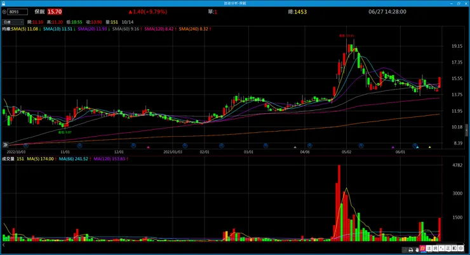470x255 pixels.
Task: Expand the panel with double-chevron button
Action: 5,145
